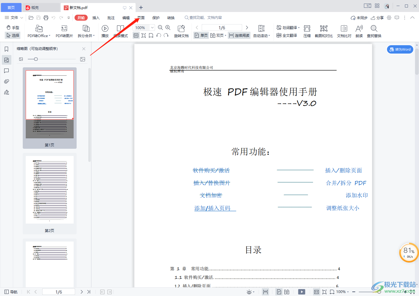This screenshot has height=296, width=419.
Task: Open 截图和对比 screenshot tool
Action: tap(324, 31)
